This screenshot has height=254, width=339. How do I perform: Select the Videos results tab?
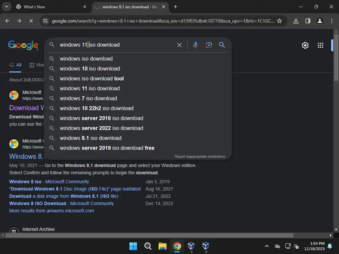tap(37, 65)
